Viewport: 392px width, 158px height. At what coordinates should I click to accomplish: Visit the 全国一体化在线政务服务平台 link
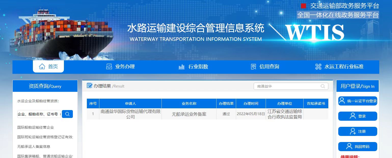coord(338,15)
